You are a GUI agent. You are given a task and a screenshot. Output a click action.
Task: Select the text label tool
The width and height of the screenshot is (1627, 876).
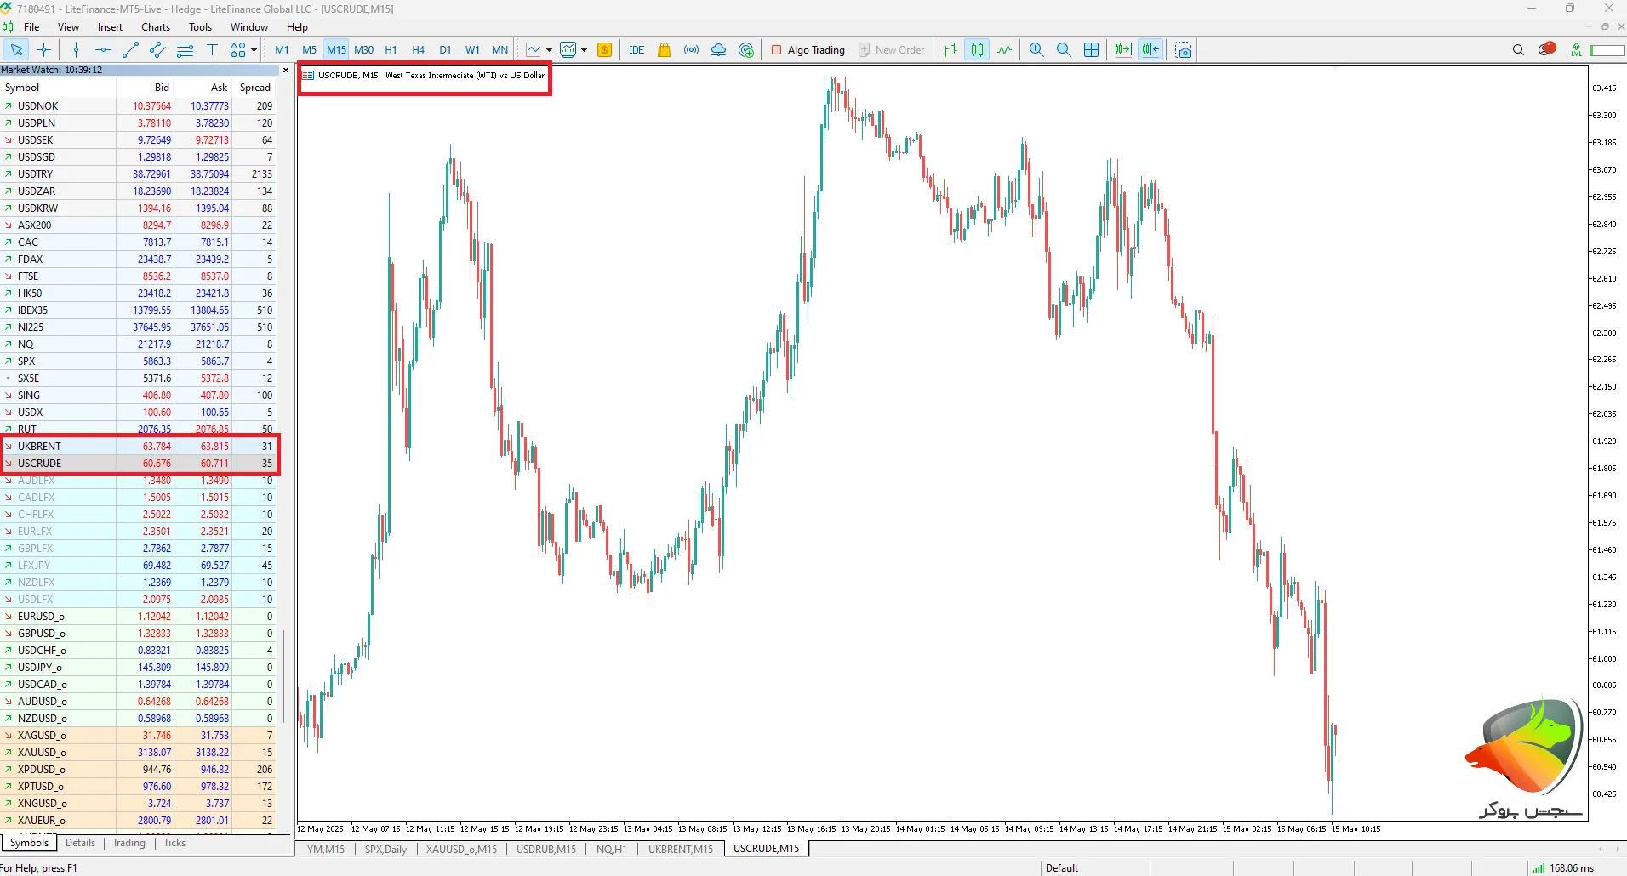[x=213, y=50]
